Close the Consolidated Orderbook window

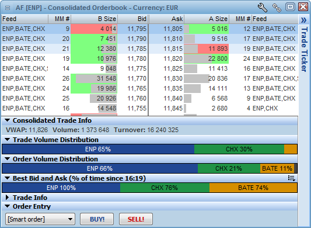pyautogui.click(x=303, y=7)
